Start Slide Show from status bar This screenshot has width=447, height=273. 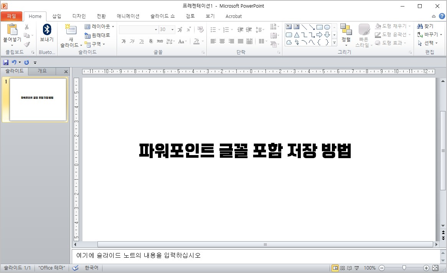pyautogui.click(x=356, y=268)
